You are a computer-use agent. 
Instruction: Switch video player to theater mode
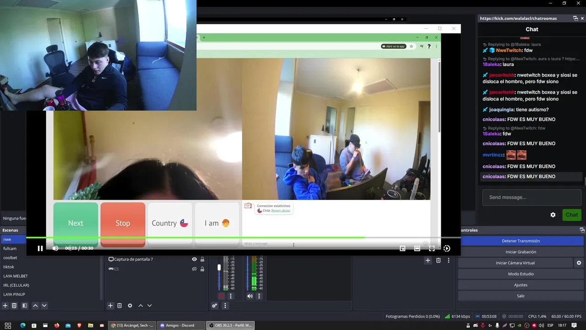coord(417,248)
